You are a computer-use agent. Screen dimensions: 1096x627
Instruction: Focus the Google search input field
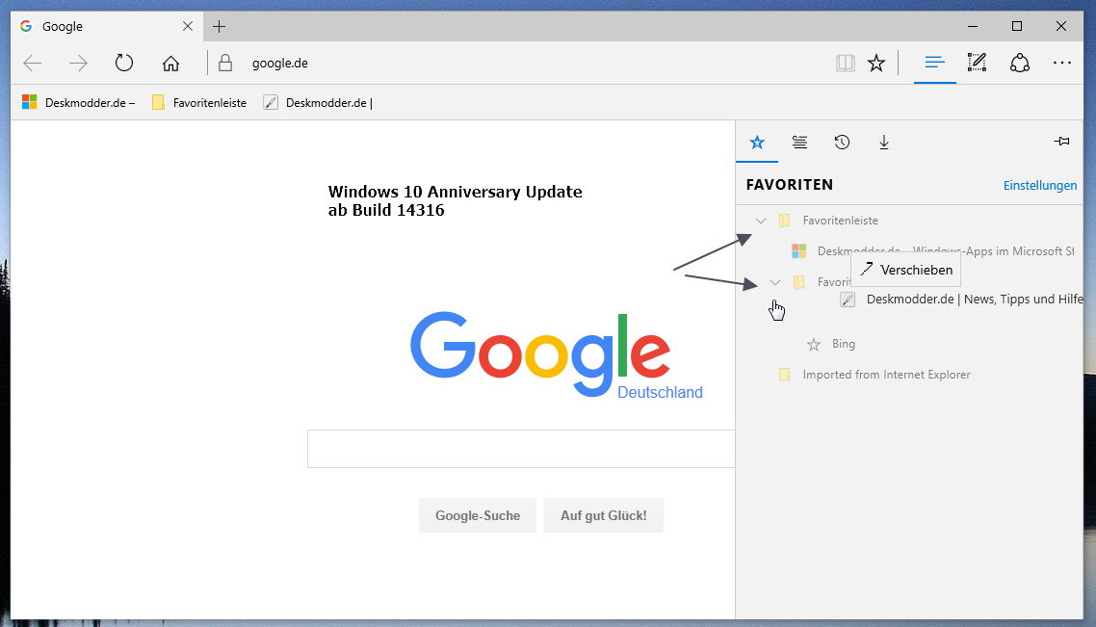point(521,449)
